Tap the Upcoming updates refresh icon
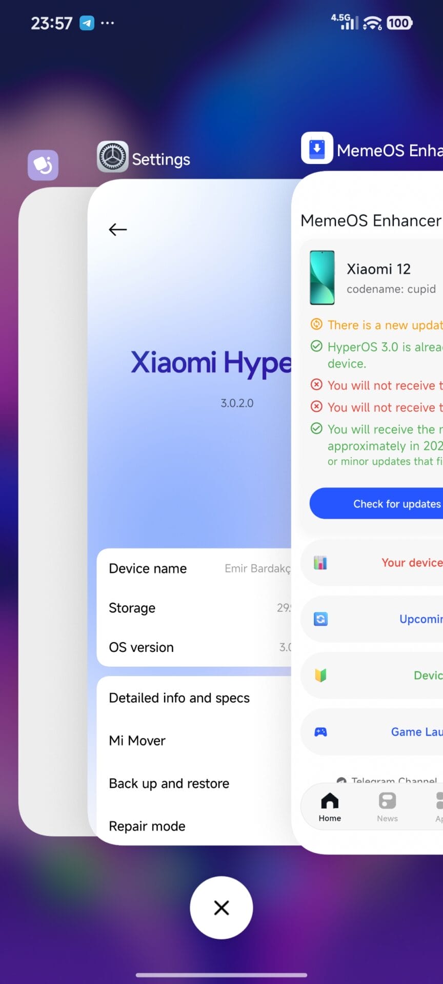Image resolution: width=443 pixels, height=984 pixels. [x=320, y=619]
